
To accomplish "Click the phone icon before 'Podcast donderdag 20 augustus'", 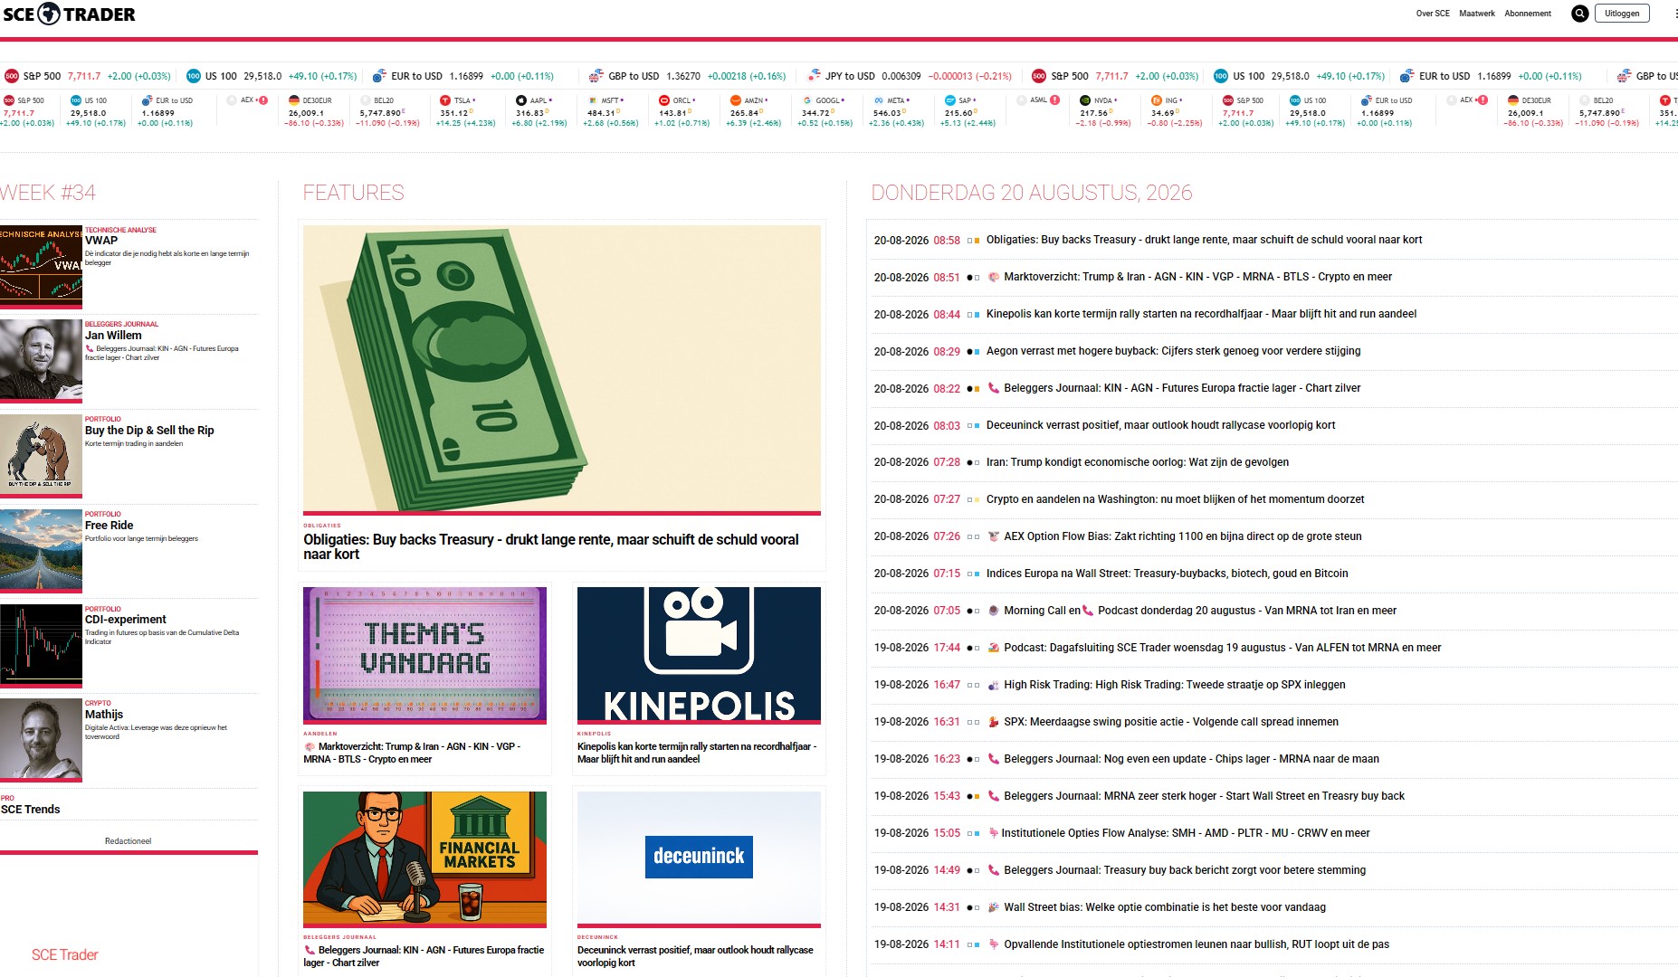I will [x=1088, y=611].
